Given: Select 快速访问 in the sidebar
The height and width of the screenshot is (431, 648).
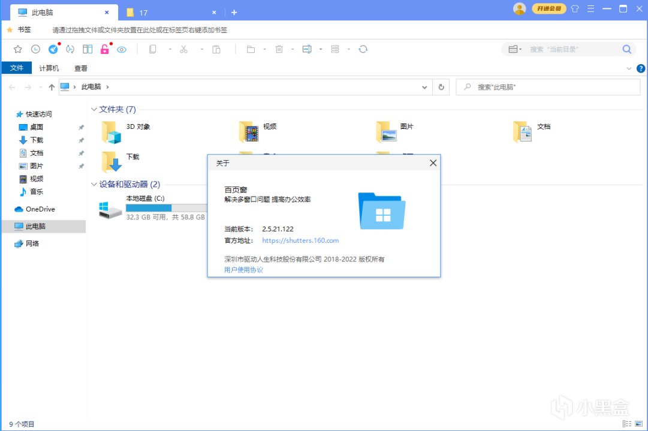Looking at the screenshot, I should click(39, 114).
